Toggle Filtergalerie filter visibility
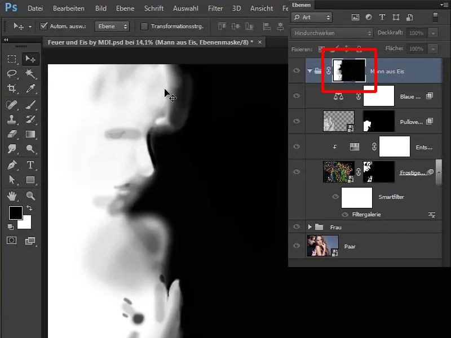Image resolution: width=451 pixels, height=338 pixels. click(x=345, y=215)
